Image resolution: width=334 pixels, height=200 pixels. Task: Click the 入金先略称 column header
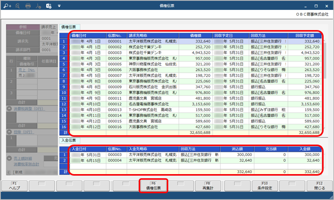(x=153, y=149)
